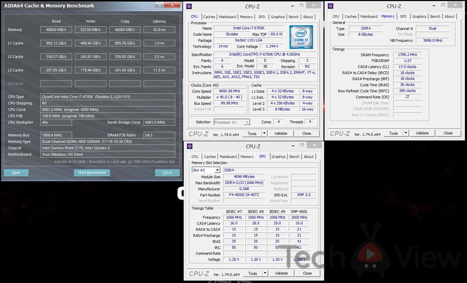Click Validate in CPU-Z Memory window
The image size is (467, 283).
tap(422, 133)
